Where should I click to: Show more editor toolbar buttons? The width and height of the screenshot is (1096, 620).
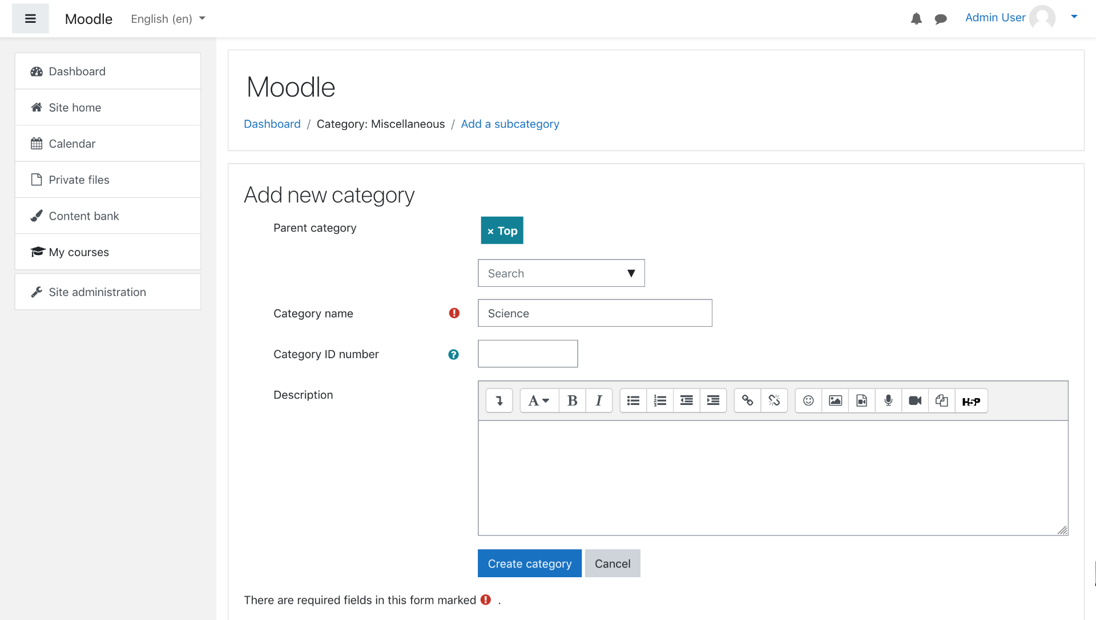[499, 401]
